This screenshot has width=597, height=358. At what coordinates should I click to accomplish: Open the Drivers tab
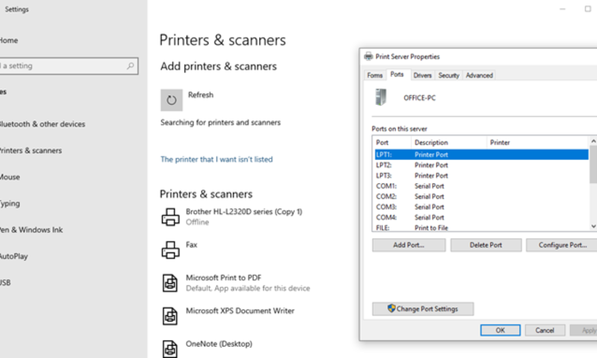(x=422, y=75)
